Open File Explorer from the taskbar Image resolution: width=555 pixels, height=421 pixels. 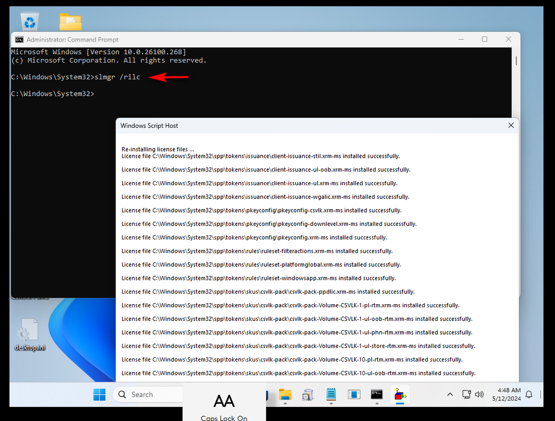click(285, 395)
